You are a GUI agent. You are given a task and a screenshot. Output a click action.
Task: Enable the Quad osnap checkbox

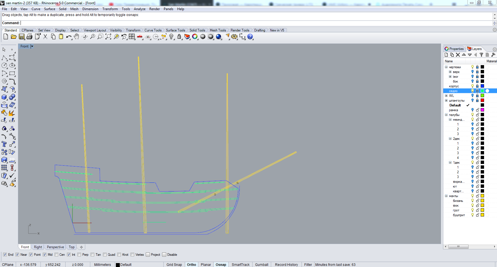click(105, 255)
